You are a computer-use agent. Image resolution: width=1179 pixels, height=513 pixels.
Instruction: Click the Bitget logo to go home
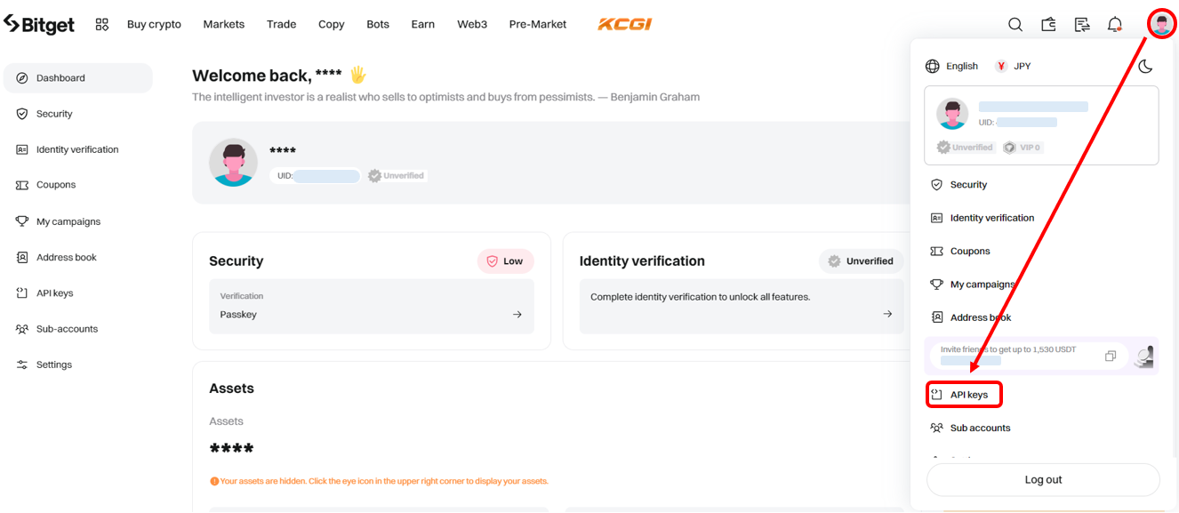click(x=39, y=25)
